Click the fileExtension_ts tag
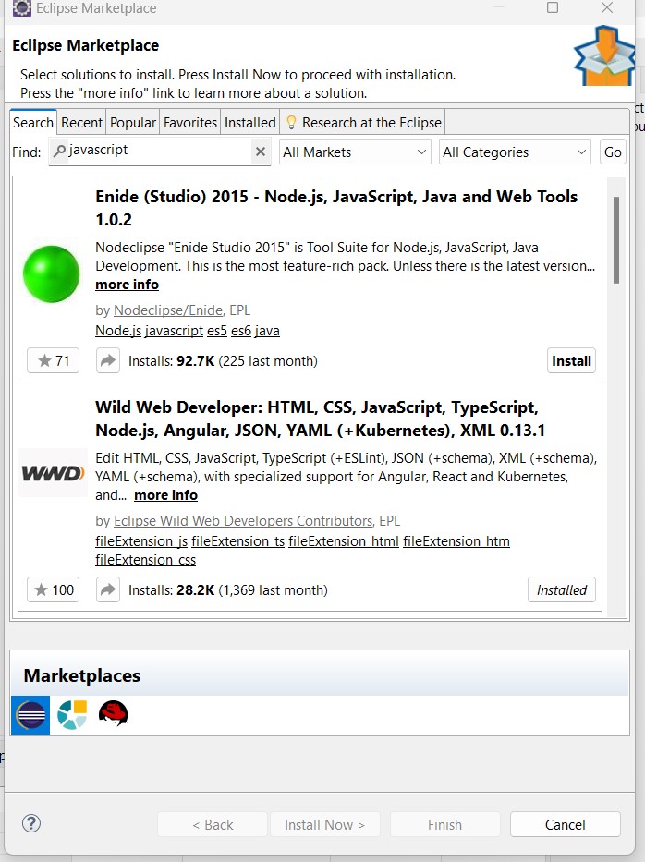 pos(238,541)
